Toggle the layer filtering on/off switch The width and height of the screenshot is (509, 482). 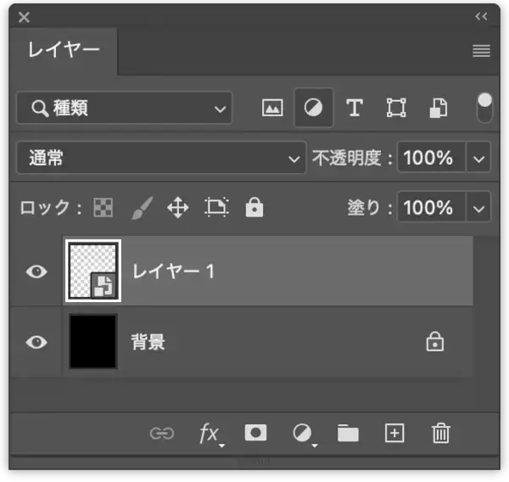point(484,108)
